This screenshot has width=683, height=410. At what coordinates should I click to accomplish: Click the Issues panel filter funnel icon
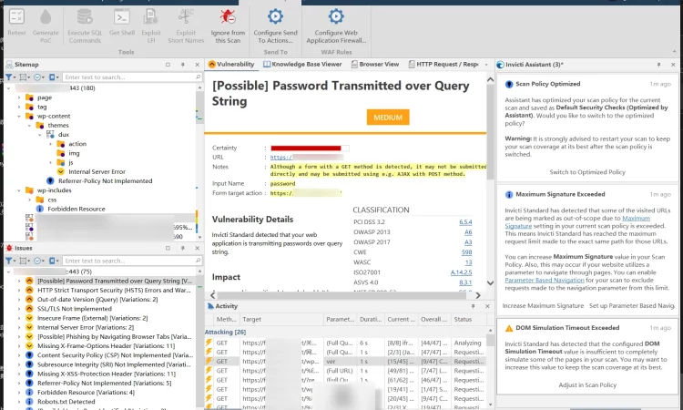tap(9, 261)
